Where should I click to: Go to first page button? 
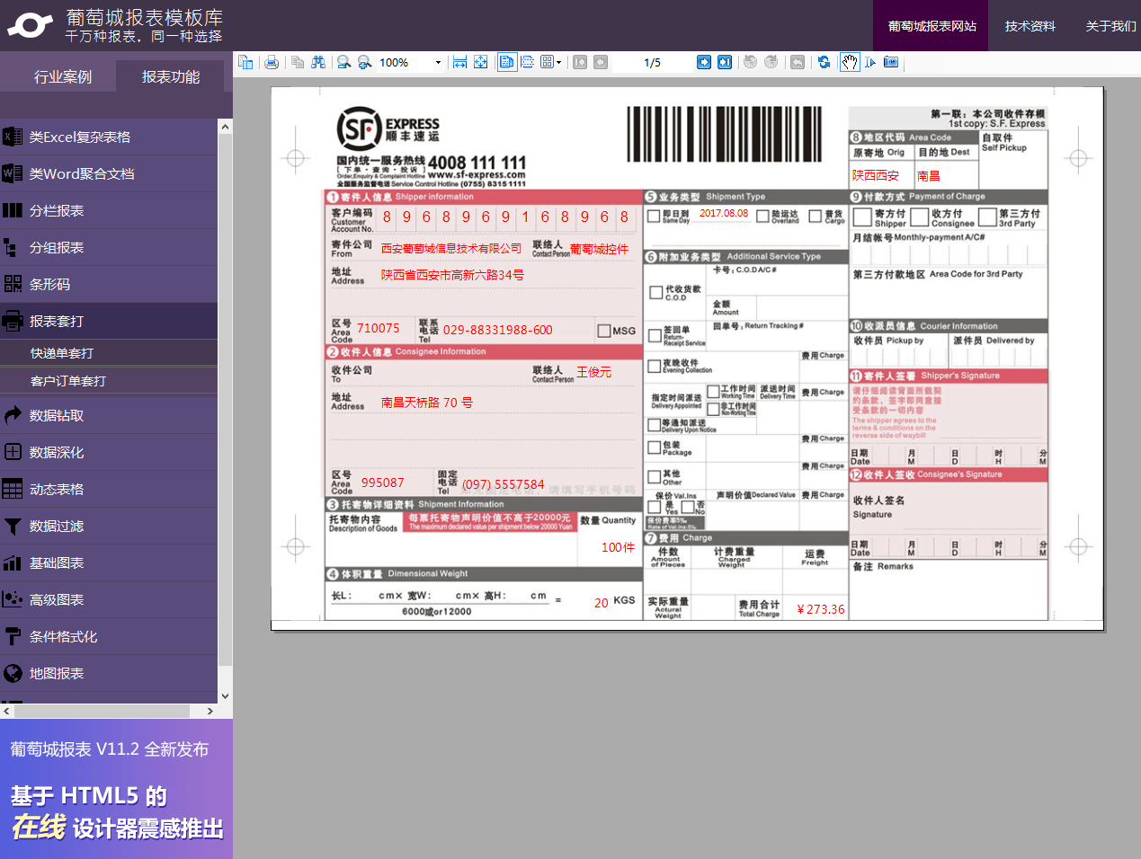pyautogui.click(x=580, y=62)
